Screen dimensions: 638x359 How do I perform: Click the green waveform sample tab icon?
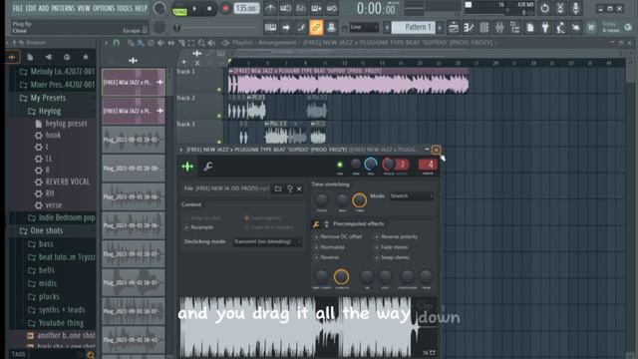[x=187, y=167]
